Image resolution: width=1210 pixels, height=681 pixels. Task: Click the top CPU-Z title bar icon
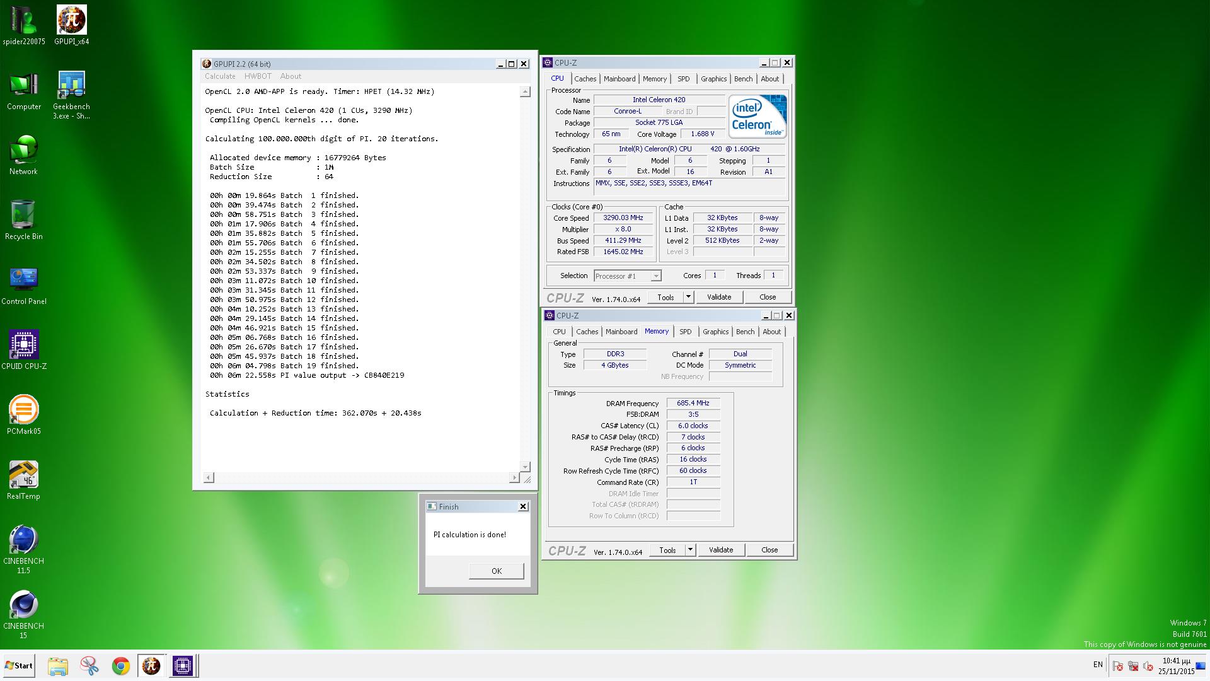(x=548, y=62)
